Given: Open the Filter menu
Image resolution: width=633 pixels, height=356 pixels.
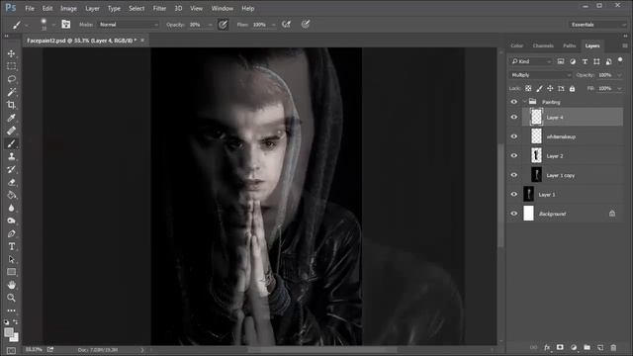Looking at the screenshot, I should pos(159,8).
